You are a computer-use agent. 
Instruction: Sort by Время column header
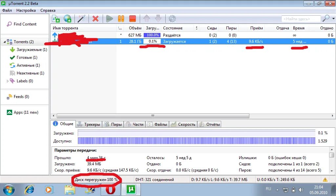coord(299,28)
